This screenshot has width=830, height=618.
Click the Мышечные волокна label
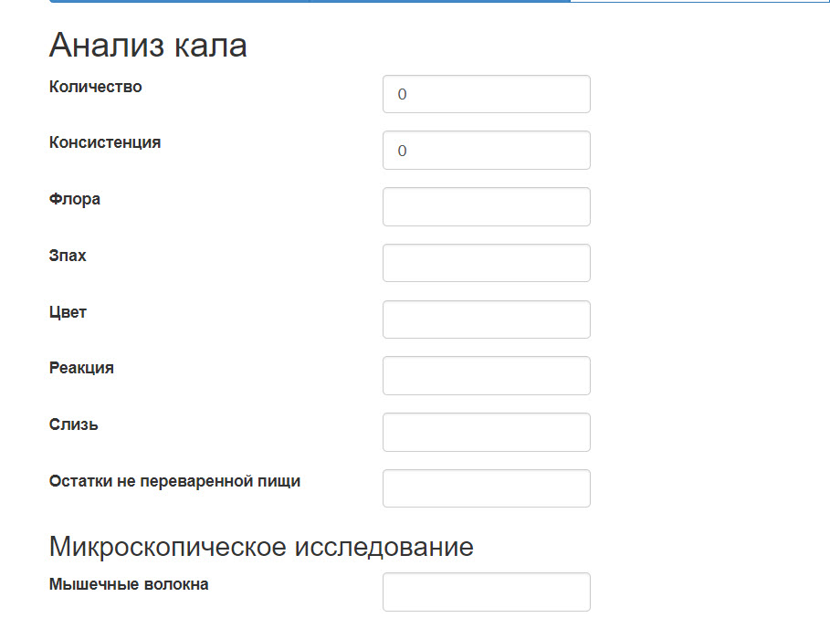tap(129, 584)
